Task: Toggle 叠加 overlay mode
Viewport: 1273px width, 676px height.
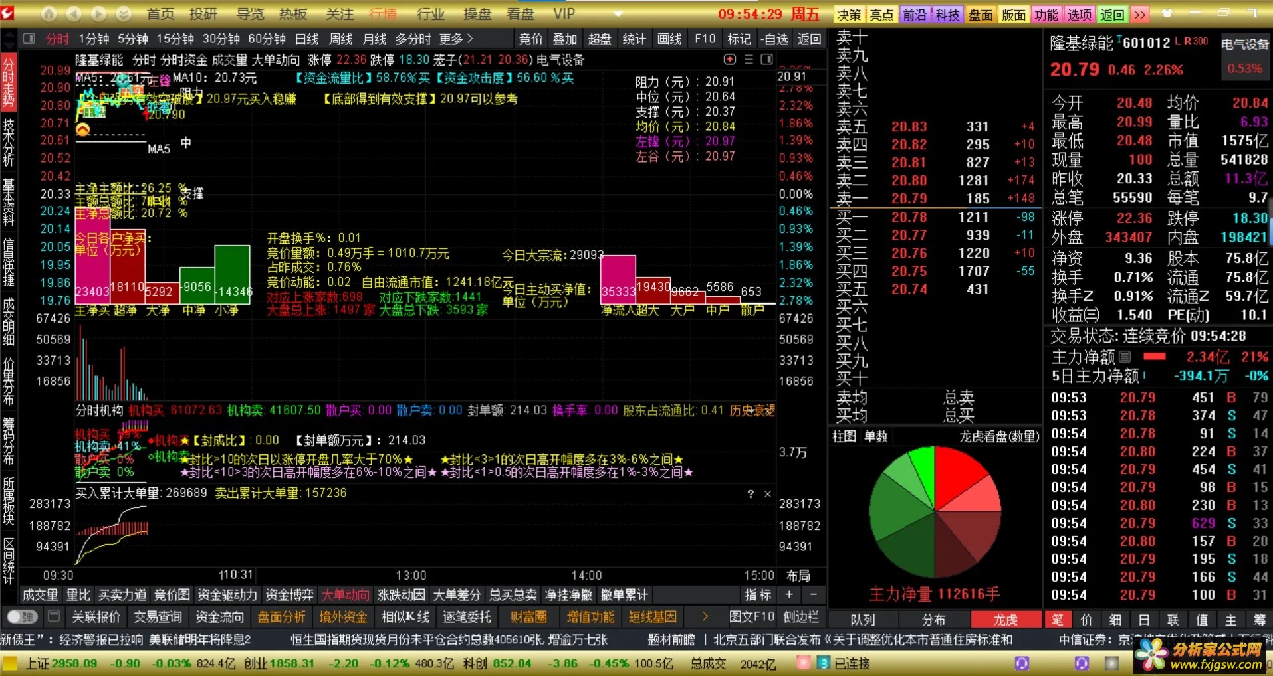Action: point(565,39)
